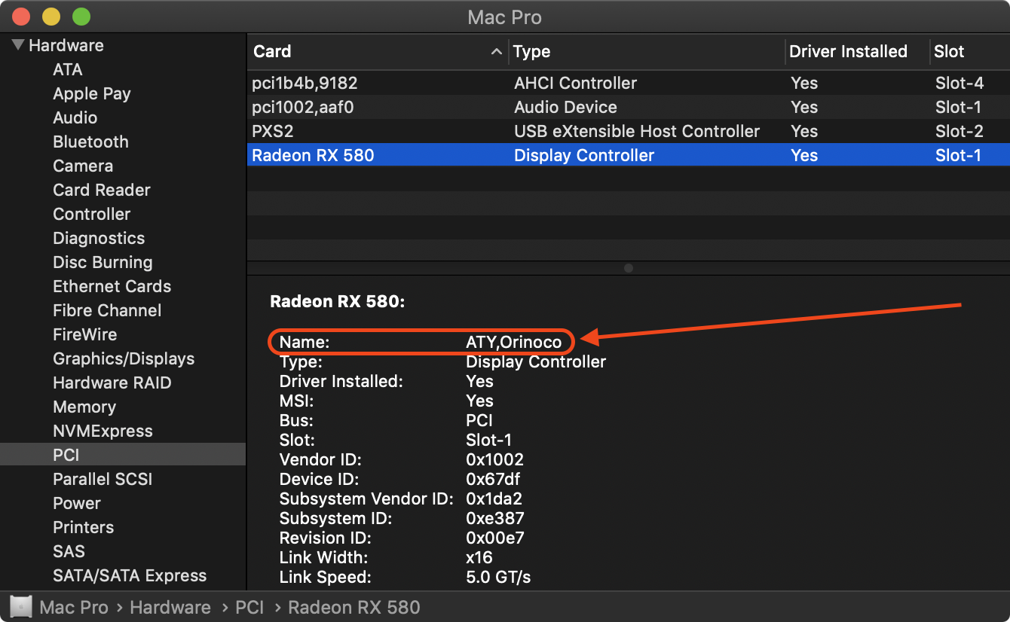Select the pci1b4b,9182 card row
Screen dimensions: 1010x622
[x=629, y=83]
